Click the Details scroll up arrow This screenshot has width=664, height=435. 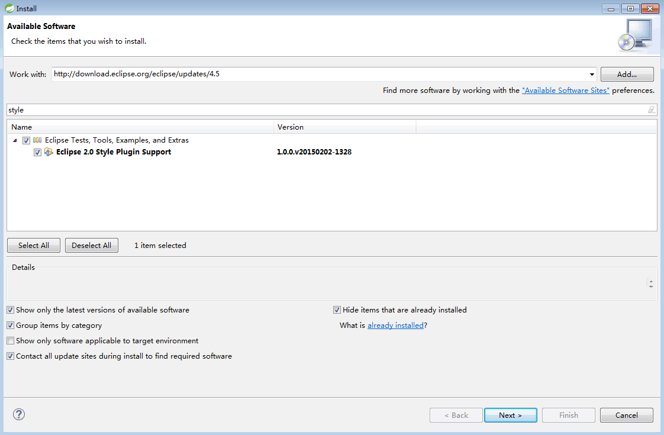(651, 281)
